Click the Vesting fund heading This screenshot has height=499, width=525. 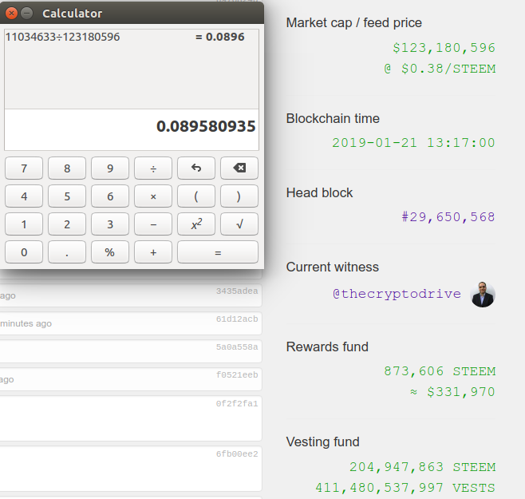coord(323,442)
